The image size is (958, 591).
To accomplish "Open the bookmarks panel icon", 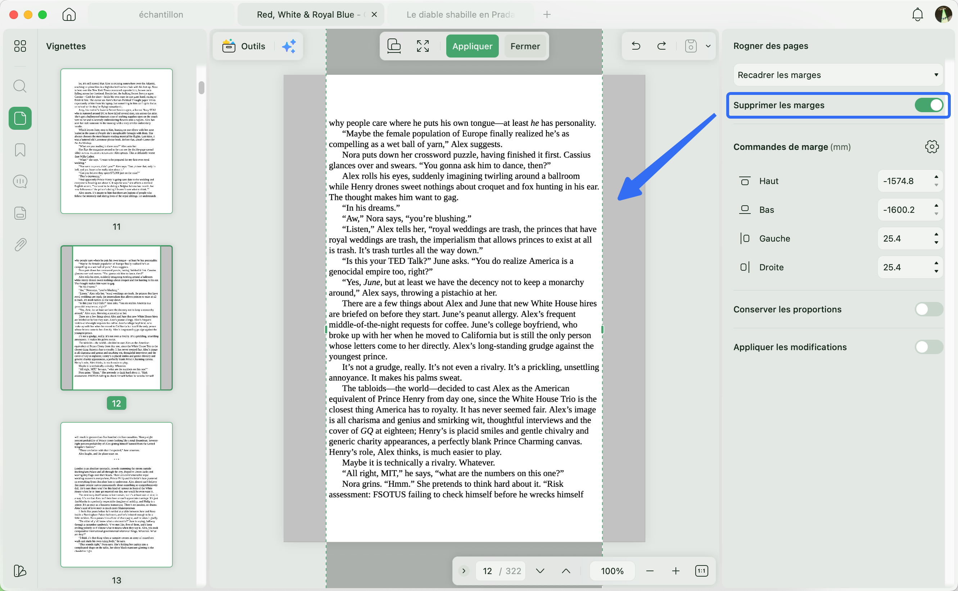I will click(x=20, y=150).
